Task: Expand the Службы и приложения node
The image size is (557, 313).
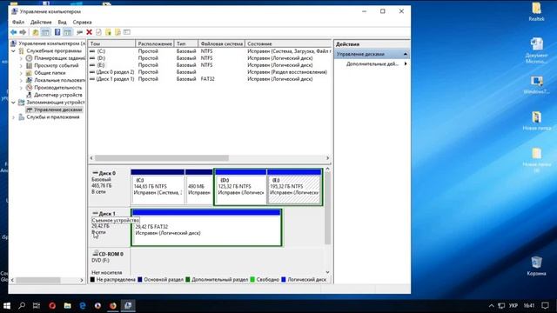Action: tap(14, 117)
